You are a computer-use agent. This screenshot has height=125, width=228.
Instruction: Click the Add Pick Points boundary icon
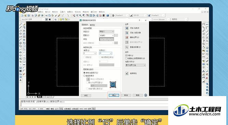127,28
